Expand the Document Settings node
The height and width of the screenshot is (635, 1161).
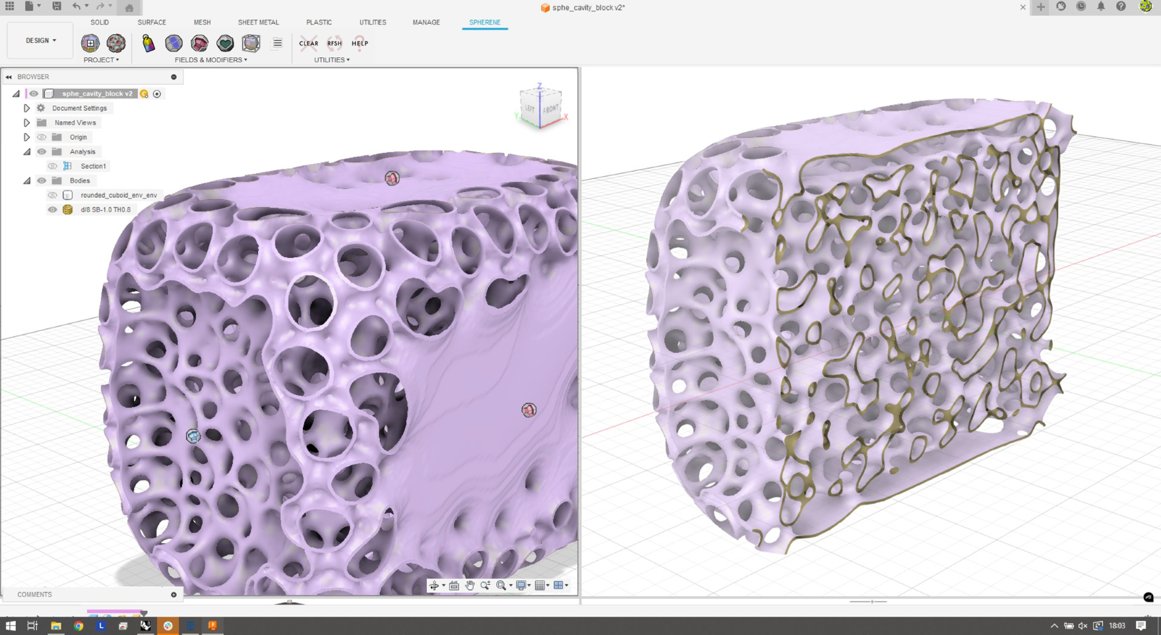pyautogui.click(x=27, y=108)
